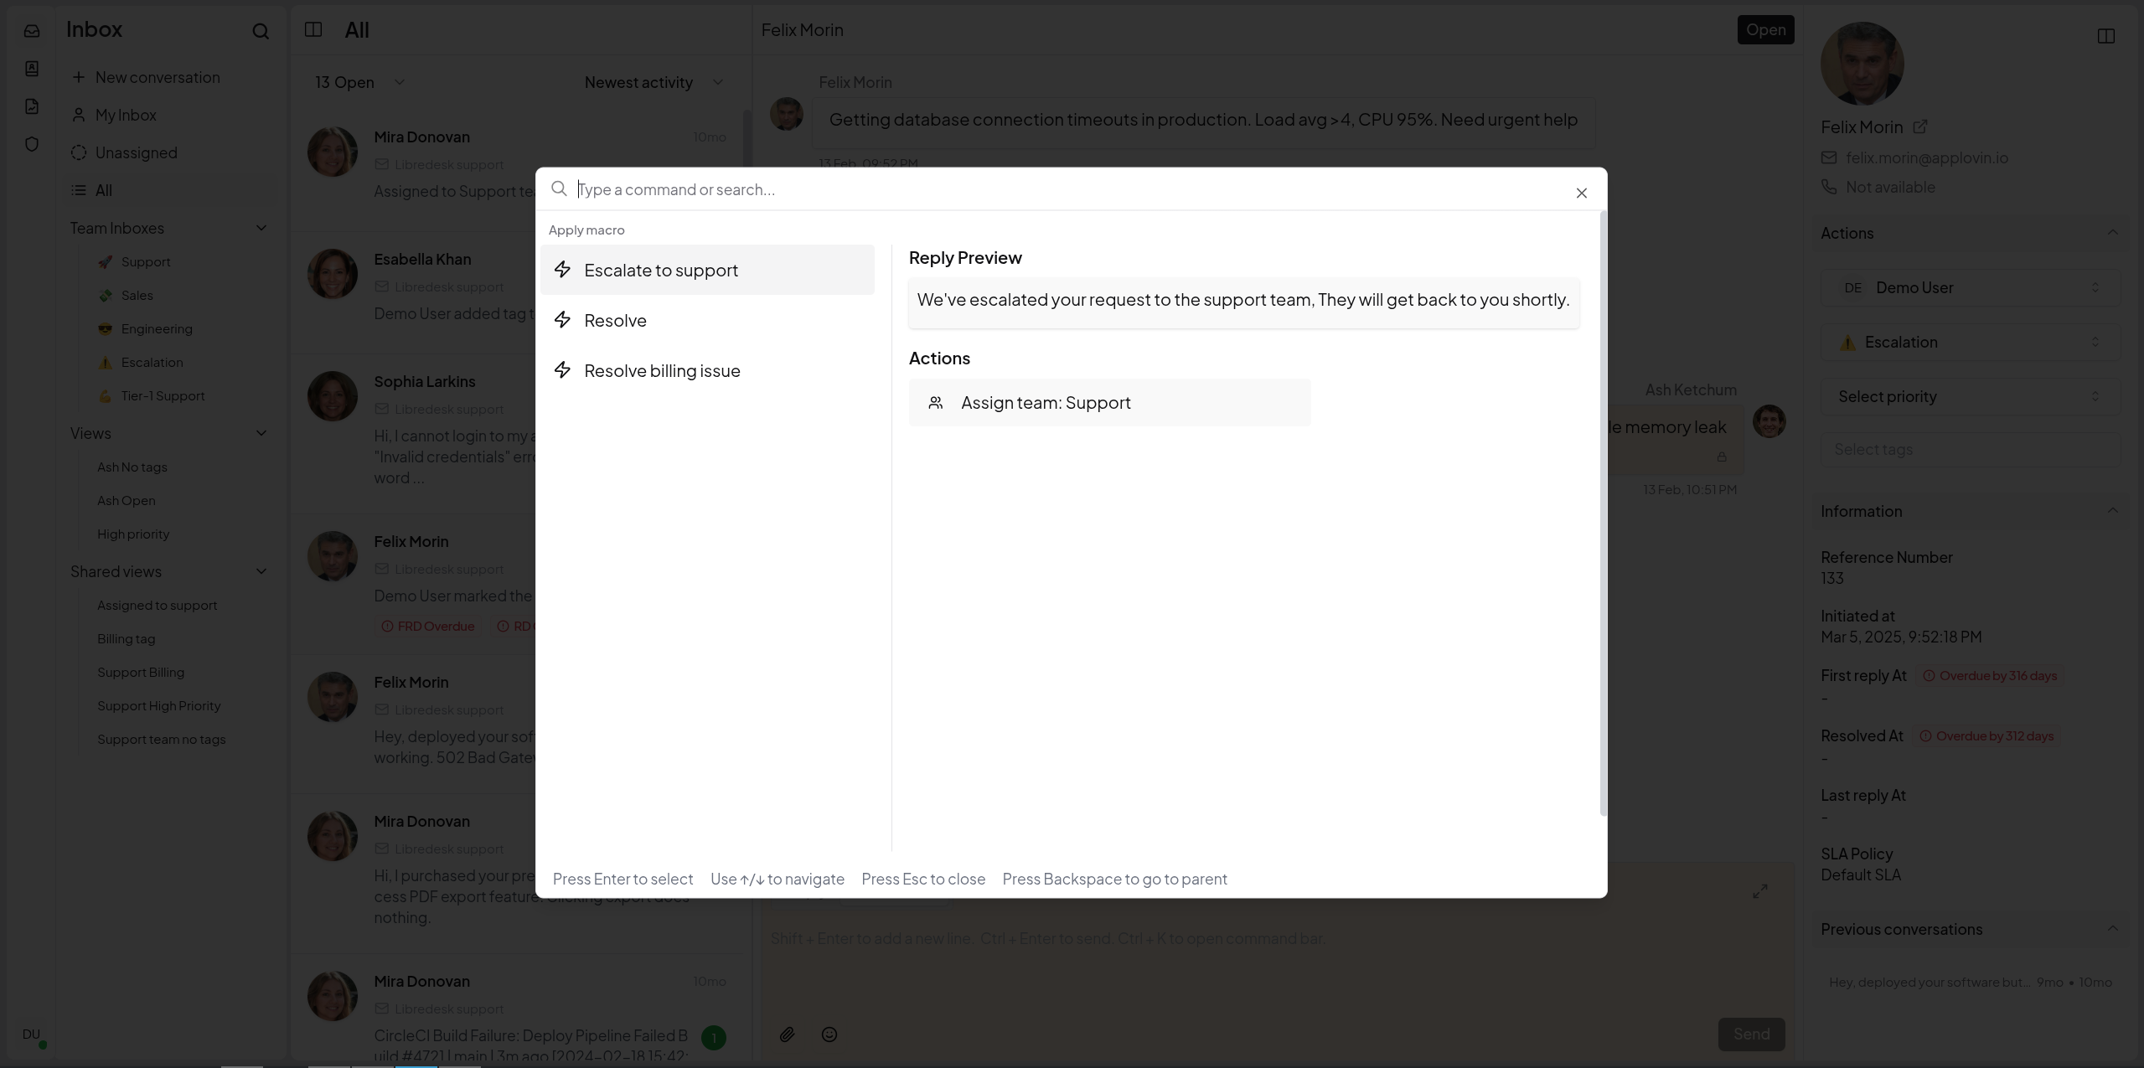Screen dimensions: 2144x1068
Task: Open the inbox icon in left rail
Action: coord(32,31)
